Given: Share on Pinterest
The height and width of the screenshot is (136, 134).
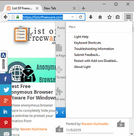Looking at the screenshot, I should [6, 123].
